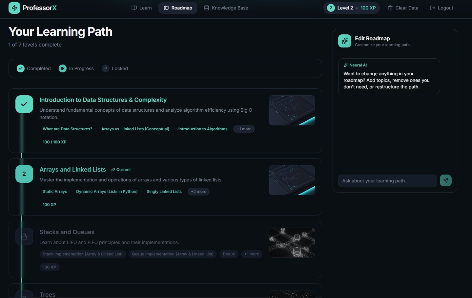Open the Arrays and Linked Lists title
Image resolution: width=472 pixels, height=298 pixels.
click(x=73, y=170)
